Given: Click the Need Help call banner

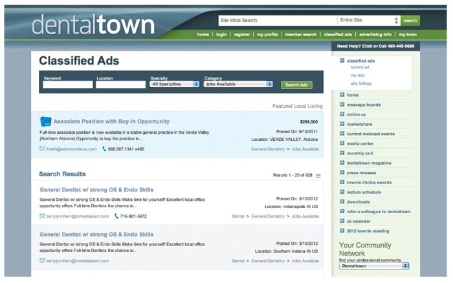Looking at the screenshot, I should [x=375, y=46].
